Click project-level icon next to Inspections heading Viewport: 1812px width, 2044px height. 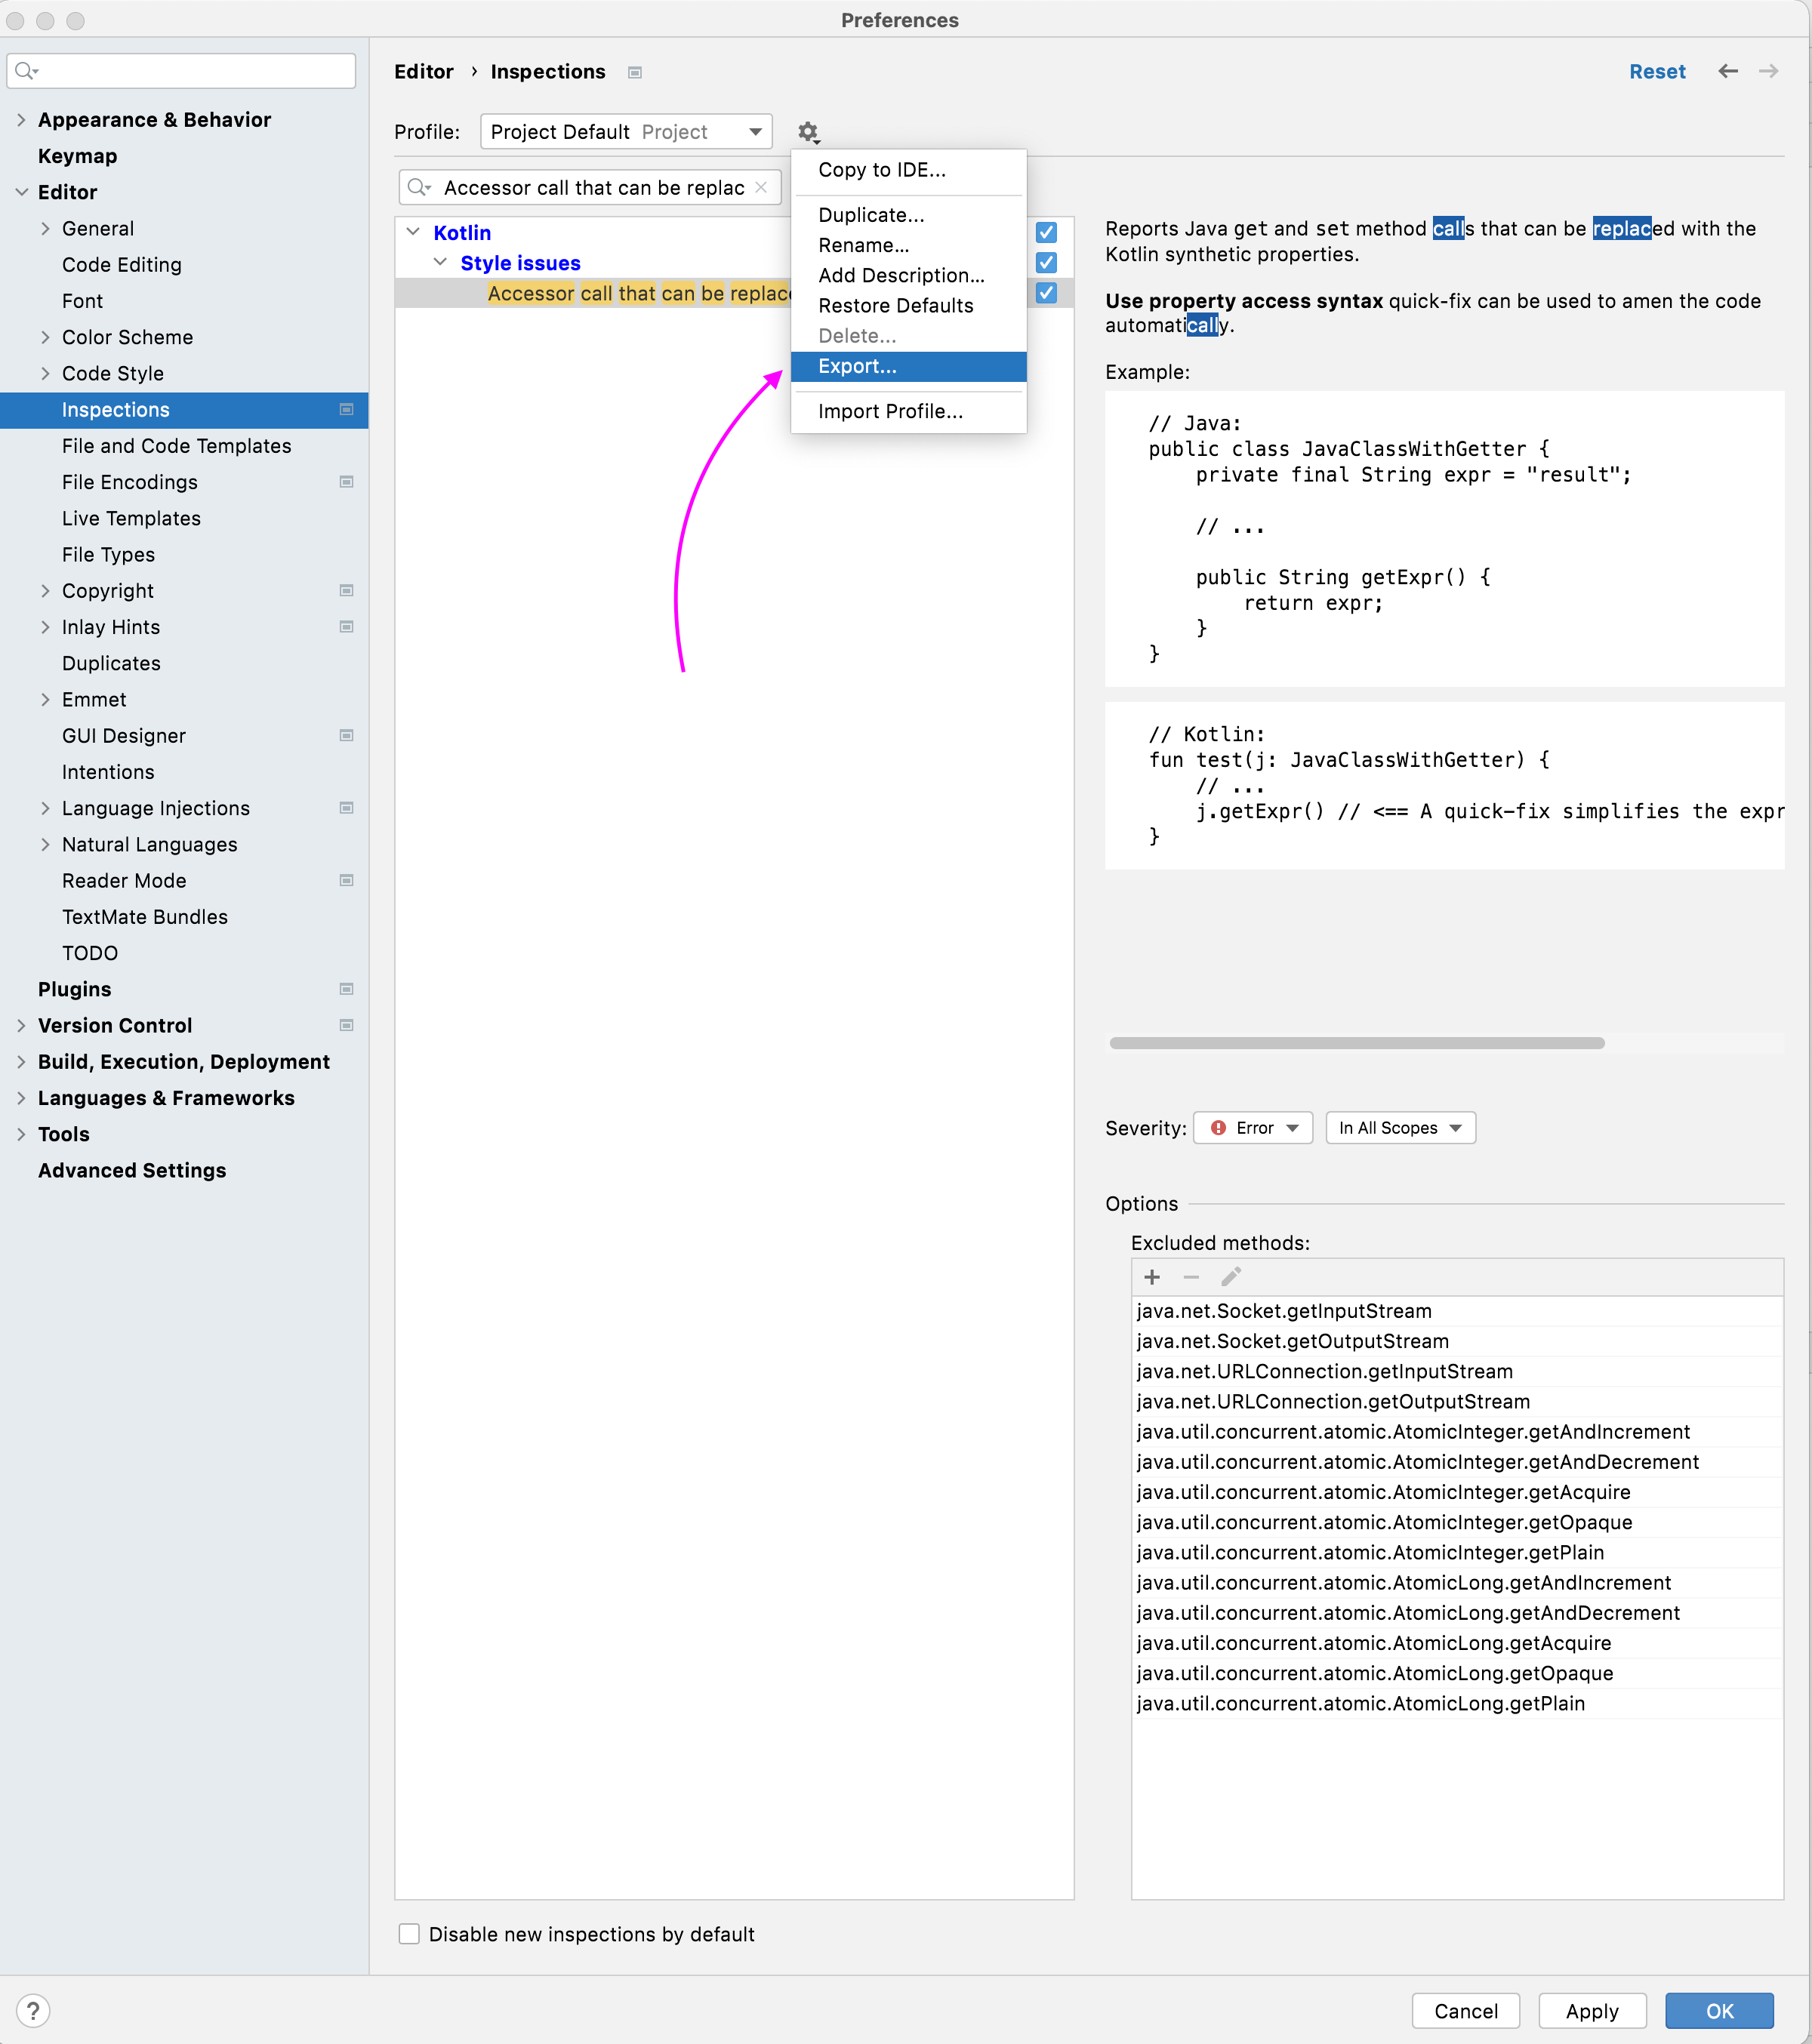pos(635,72)
